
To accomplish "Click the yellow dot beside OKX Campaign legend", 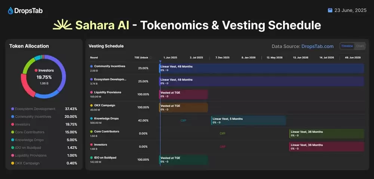I will tap(12, 163).
